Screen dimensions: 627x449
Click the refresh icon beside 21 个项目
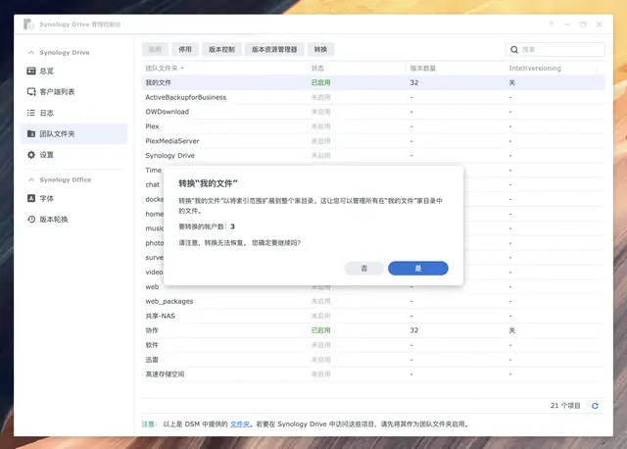tap(595, 406)
